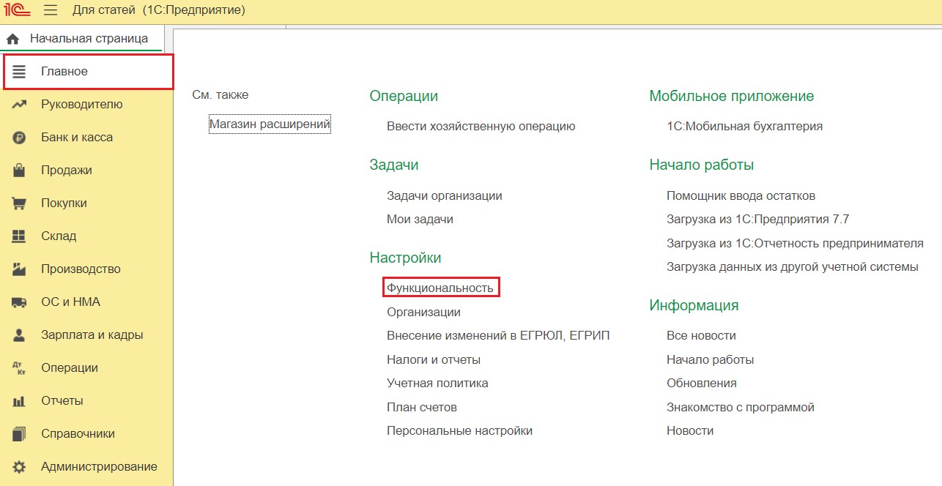Image resolution: width=942 pixels, height=486 pixels.
Task: Click the ОС и НМА truck icon
Action: pyautogui.click(x=19, y=302)
